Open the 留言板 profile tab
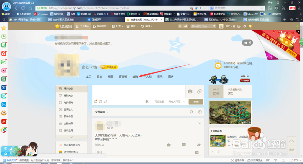The width and height of the screenshot is (303, 164). pyautogui.click(x=123, y=76)
